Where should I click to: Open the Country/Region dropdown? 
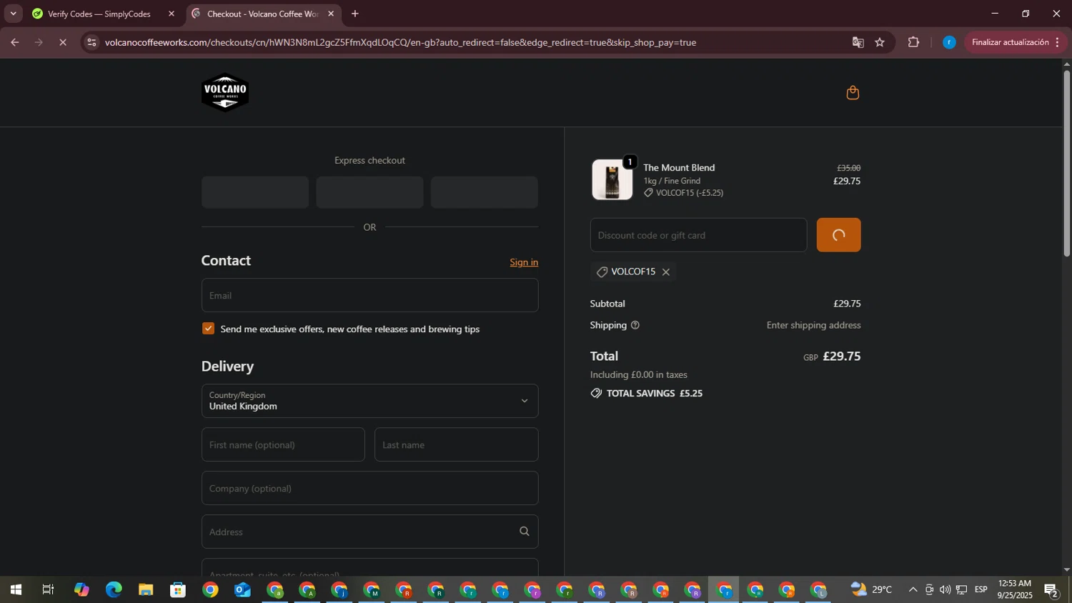click(x=369, y=401)
